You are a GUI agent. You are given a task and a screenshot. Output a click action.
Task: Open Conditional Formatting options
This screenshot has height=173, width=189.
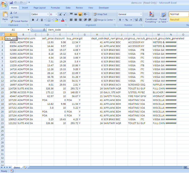[x=151, y=17]
